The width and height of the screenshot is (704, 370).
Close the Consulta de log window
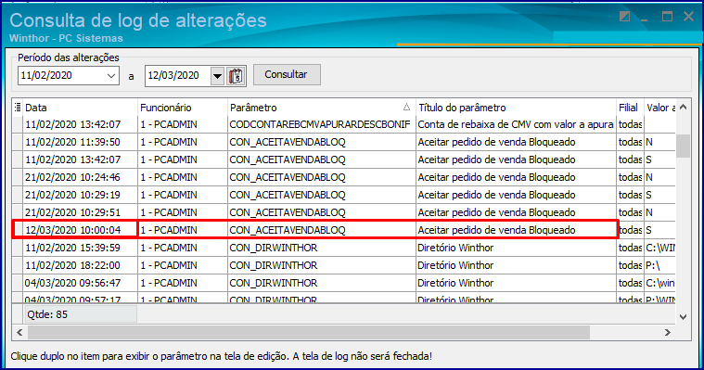point(689,17)
